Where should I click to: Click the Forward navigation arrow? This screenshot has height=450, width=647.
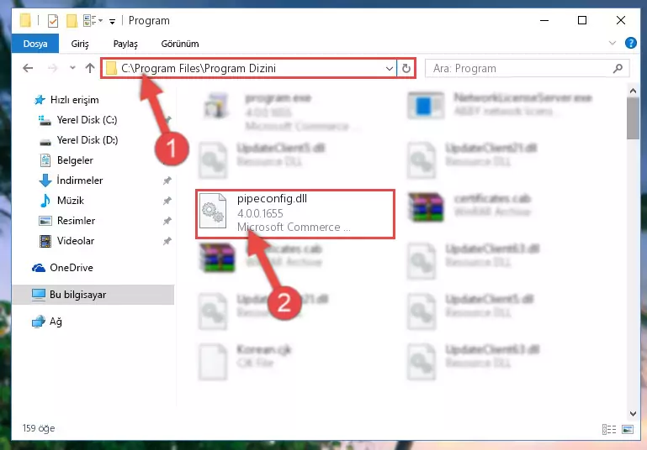coord(52,68)
